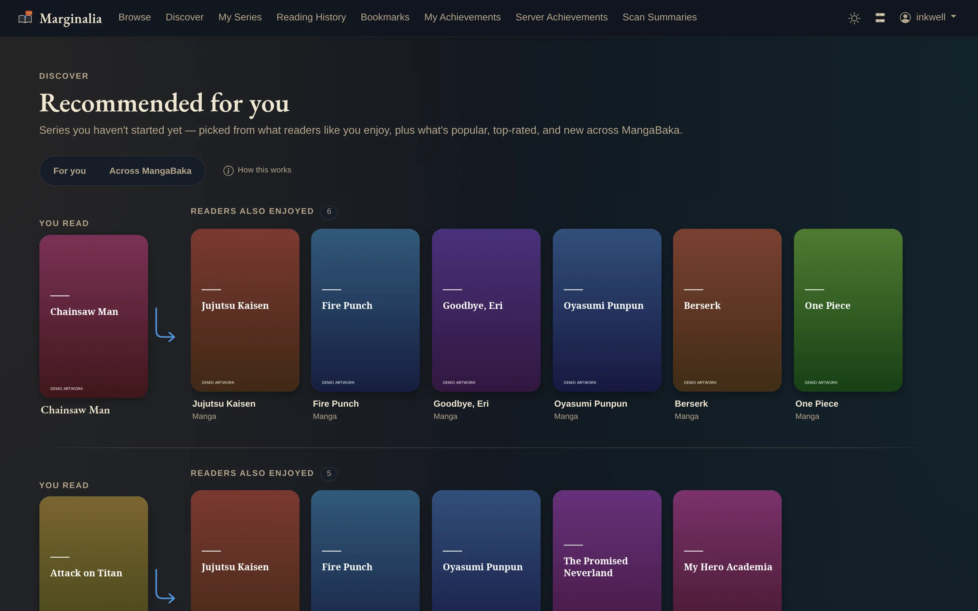
Task: Go to Discover in the navbar
Action: (x=185, y=17)
